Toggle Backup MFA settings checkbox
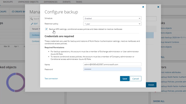This screenshot has width=186, height=104. (46, 29)
